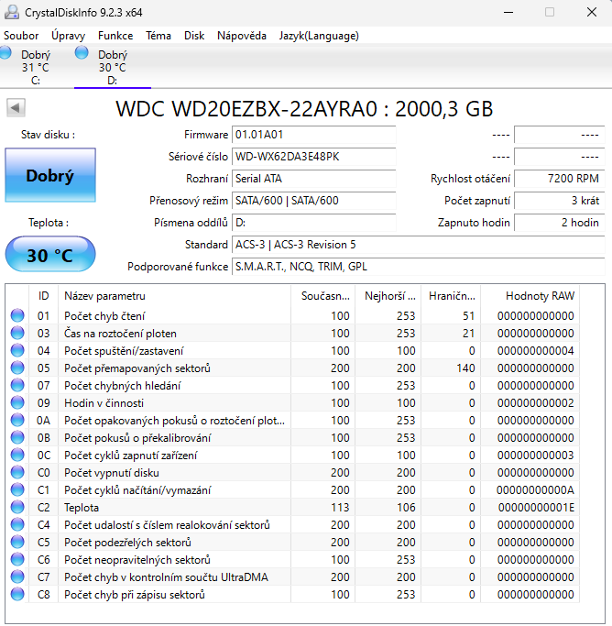The width and height of the screenshot is (612, 626).
Task: Click the CrystalDiskInfo app icon in title bar
Action: [x=12, y=13]
